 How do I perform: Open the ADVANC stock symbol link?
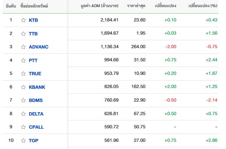pyautogui.click(x=39, y=47)
